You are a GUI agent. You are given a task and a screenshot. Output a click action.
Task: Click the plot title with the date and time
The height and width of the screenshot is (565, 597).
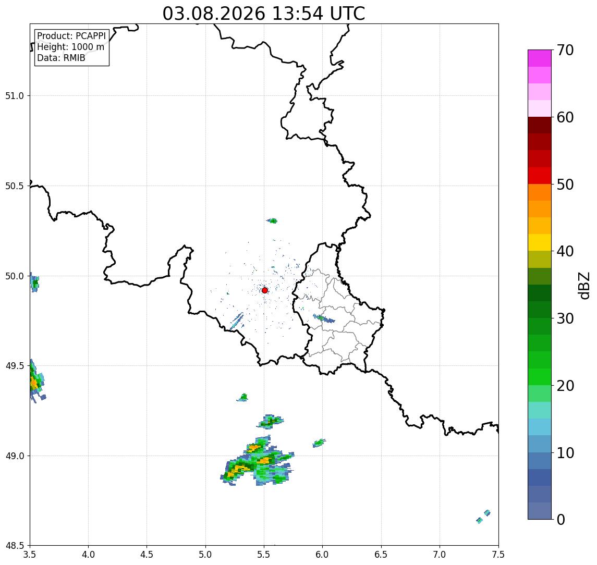pos(264,14)
